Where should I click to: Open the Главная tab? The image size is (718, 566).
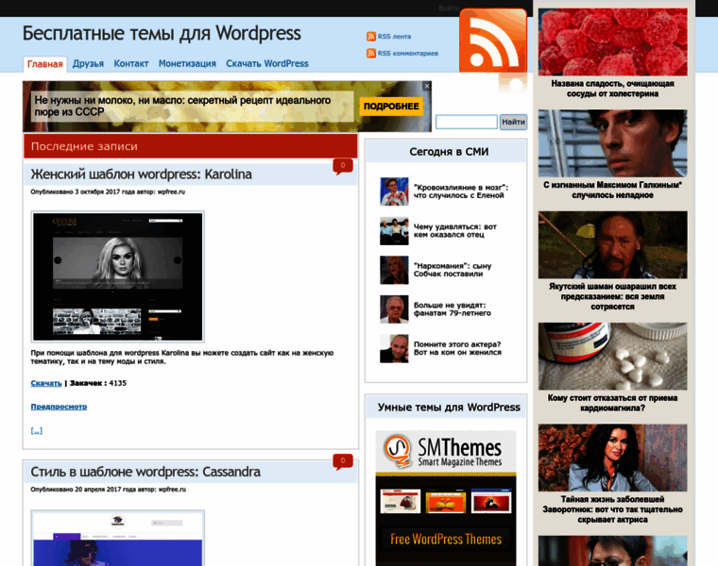point(45,64)
